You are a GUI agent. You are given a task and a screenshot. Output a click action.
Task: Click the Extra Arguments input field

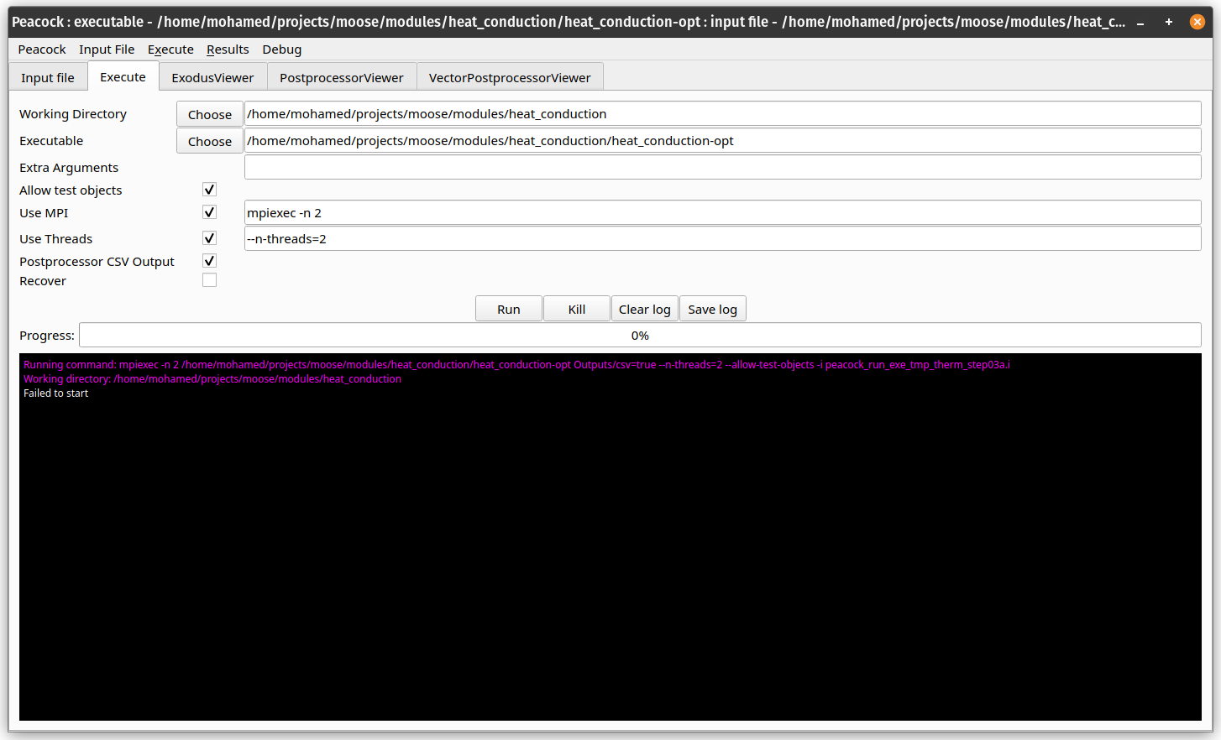click(722, 167)
